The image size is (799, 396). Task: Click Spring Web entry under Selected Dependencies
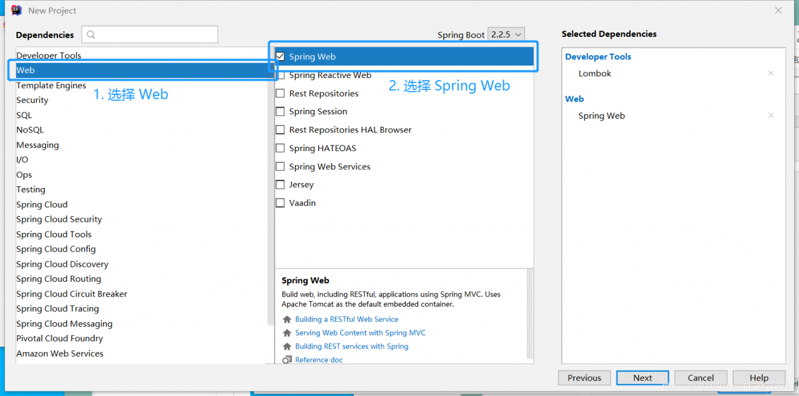[x=602, y=116]
